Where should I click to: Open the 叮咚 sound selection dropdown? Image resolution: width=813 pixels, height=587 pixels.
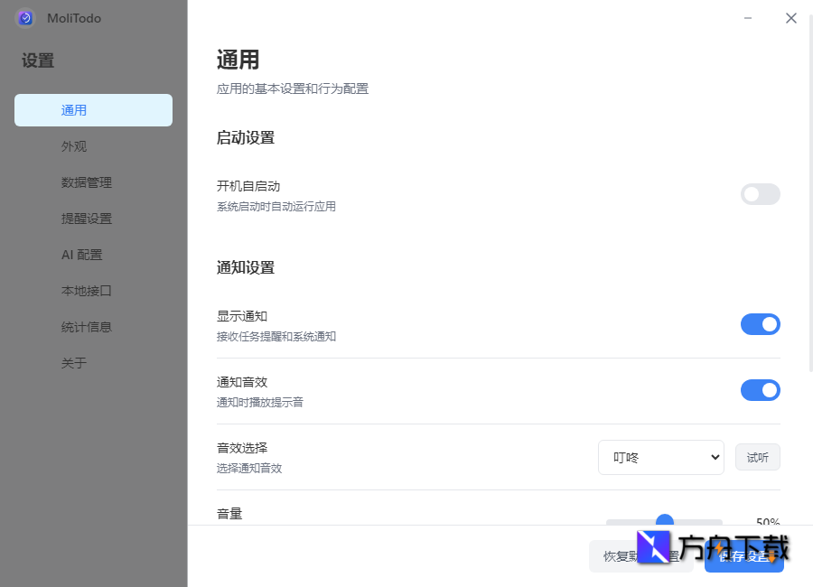coord(660,457)
